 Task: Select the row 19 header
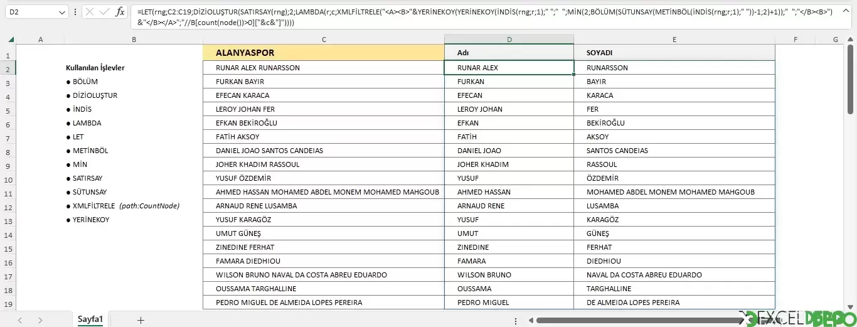pos(8,304)
